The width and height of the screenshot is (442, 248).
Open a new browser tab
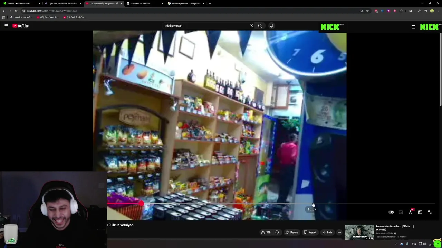coord(210,3)
